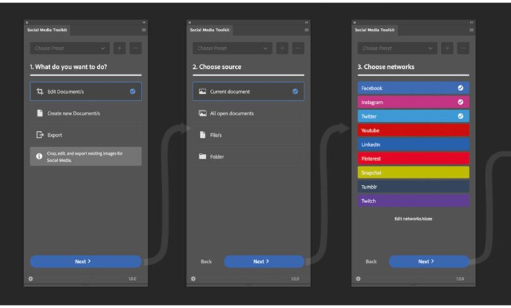The image size is (511, 308).
Task: Add a preset with plus in step 1 panel
Action: tap(120, 48)
